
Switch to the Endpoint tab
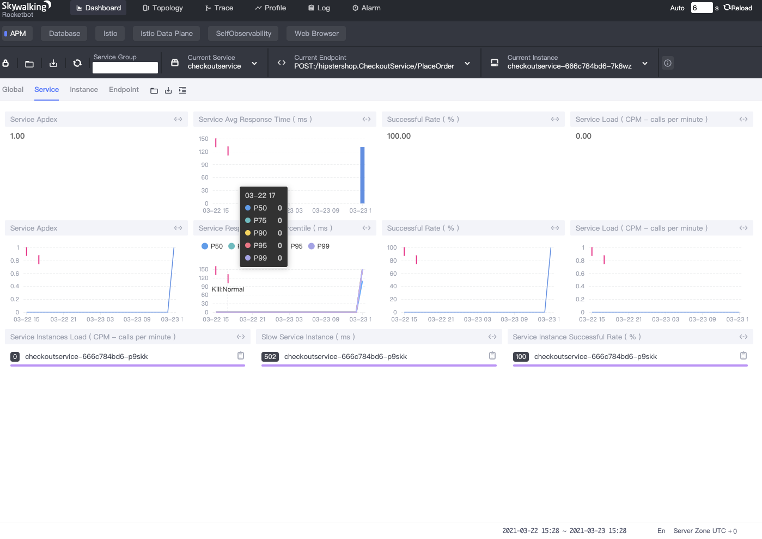click(124, 90)
